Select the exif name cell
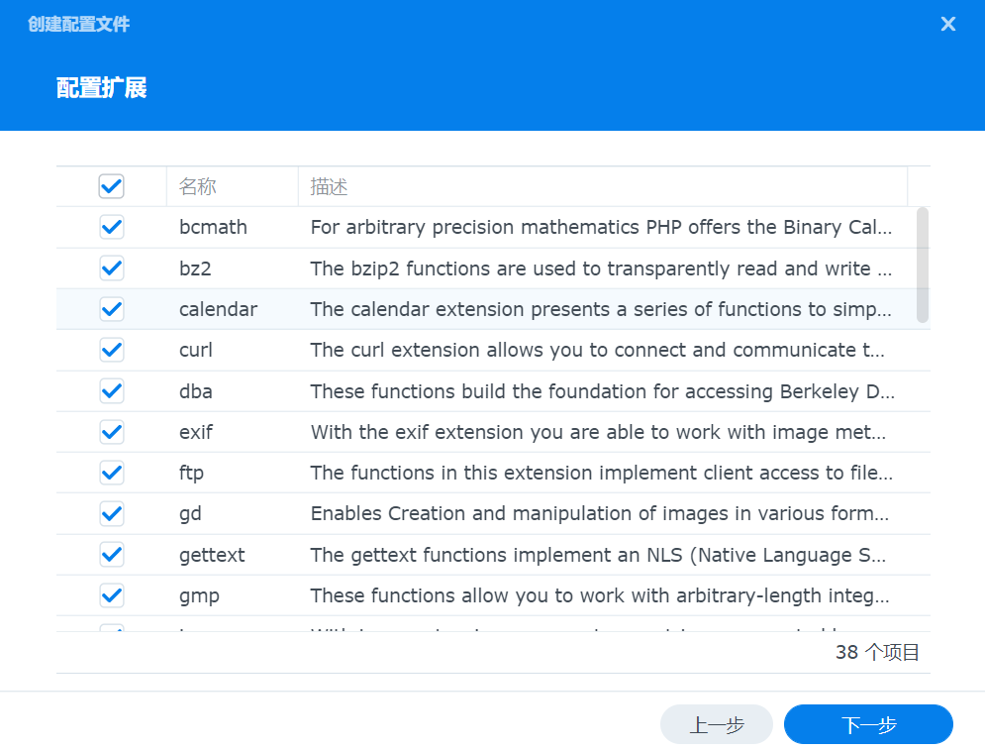Screen dimensions: 985x750 point(195,432)
